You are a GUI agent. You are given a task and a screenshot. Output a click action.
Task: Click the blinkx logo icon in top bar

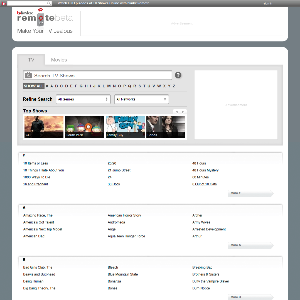(4, 3)
